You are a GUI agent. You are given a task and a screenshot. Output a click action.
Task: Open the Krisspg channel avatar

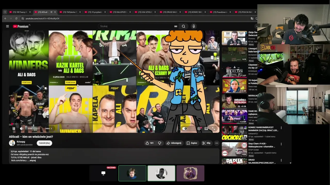pyautogui.click(x=12, y=143)
